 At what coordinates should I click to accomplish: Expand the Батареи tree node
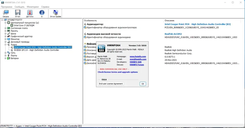pos(6,58)
